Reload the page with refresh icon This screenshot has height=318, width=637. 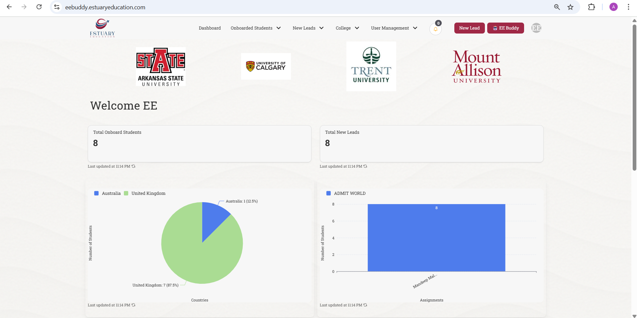(x=39, y=7)
